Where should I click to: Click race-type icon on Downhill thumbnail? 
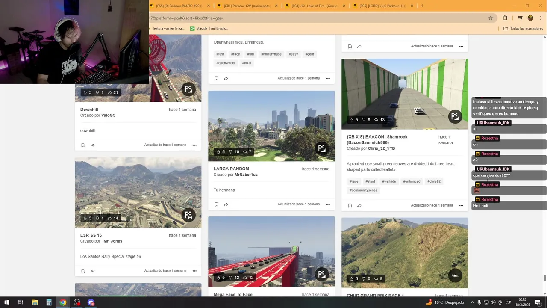tap(188, 89)
